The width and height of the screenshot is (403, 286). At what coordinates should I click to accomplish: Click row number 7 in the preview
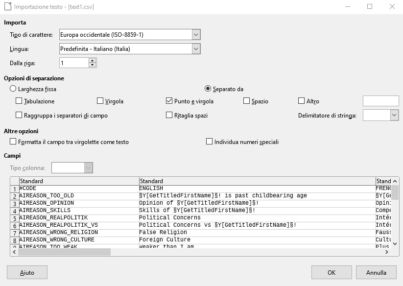(15, 233)
